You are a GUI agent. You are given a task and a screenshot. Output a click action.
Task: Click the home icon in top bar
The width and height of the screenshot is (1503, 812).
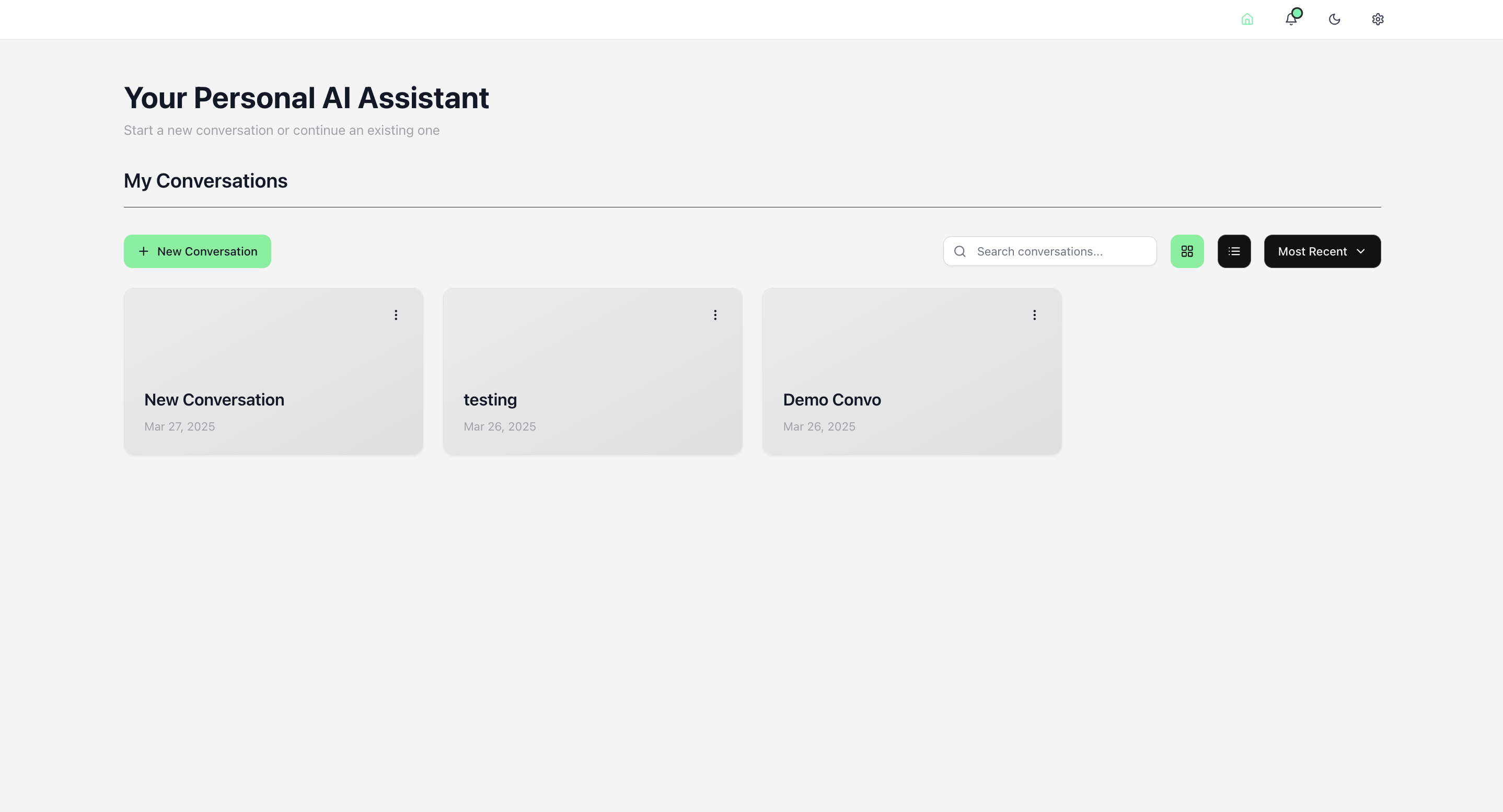point(1247,19)
